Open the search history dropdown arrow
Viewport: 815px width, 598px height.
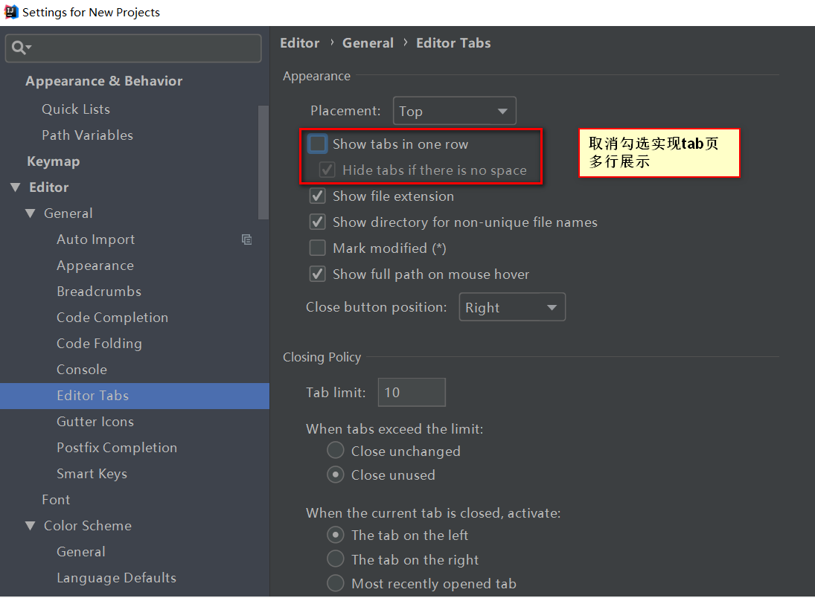coord(29,48)
